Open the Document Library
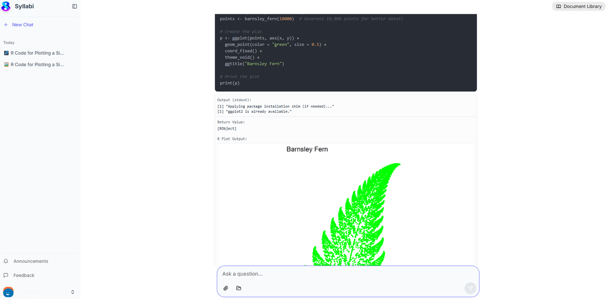The width and height of the screenshot is (611, 299). tap(578, 7)
